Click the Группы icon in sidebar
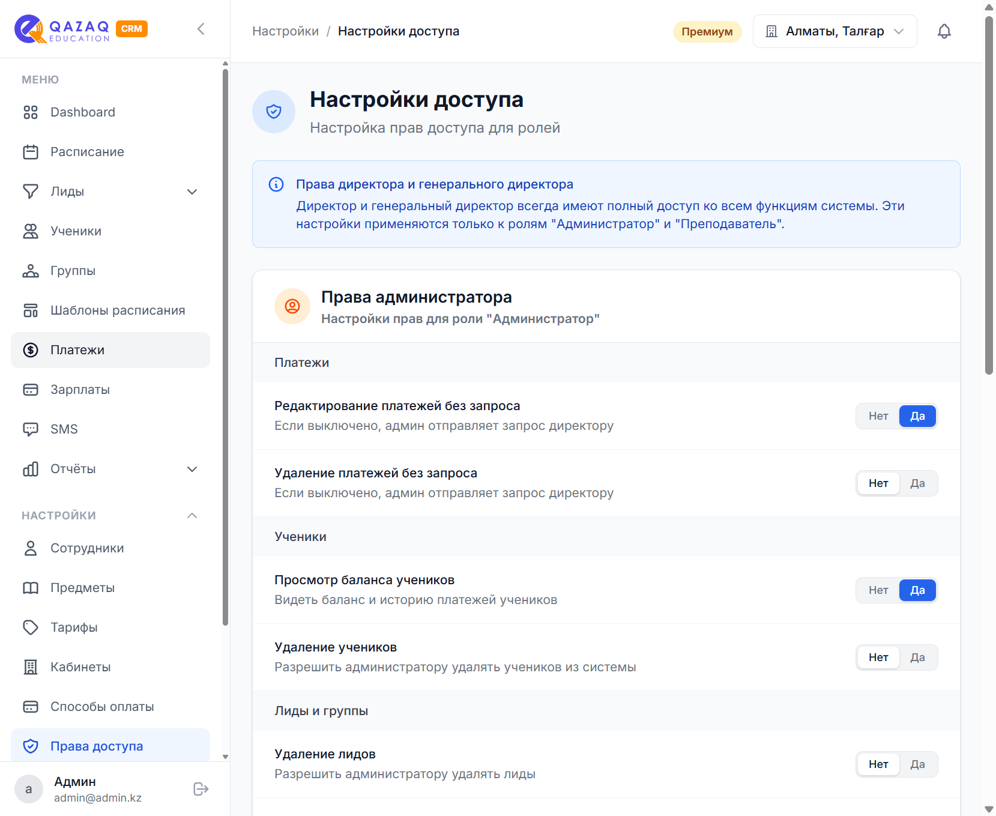 pyautogui.click(x=31, y=271)
